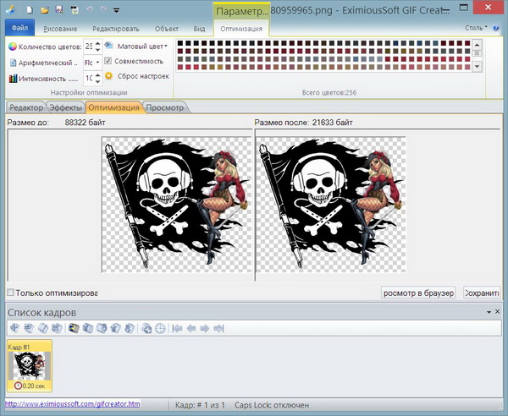Click the new document icon in quick access toolbar
The width and height of the screenshot is (508, 416).
click(30, 10)
